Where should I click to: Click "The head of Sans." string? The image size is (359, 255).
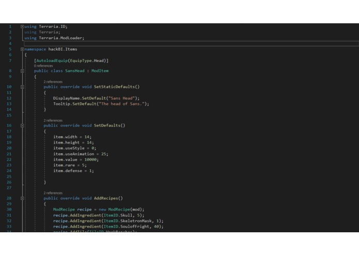(121, 104)
